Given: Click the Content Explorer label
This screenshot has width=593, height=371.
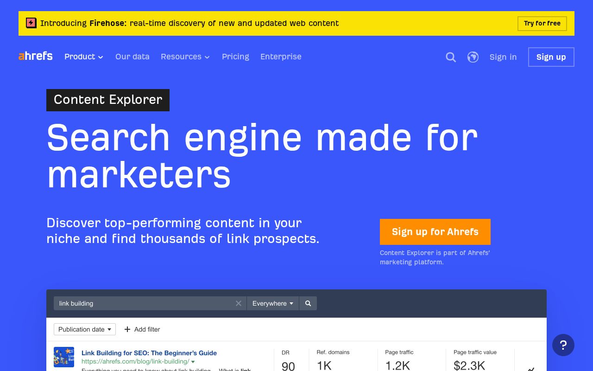Looking at the screenshot, I should pyautogui.click(x=108, y=100).
